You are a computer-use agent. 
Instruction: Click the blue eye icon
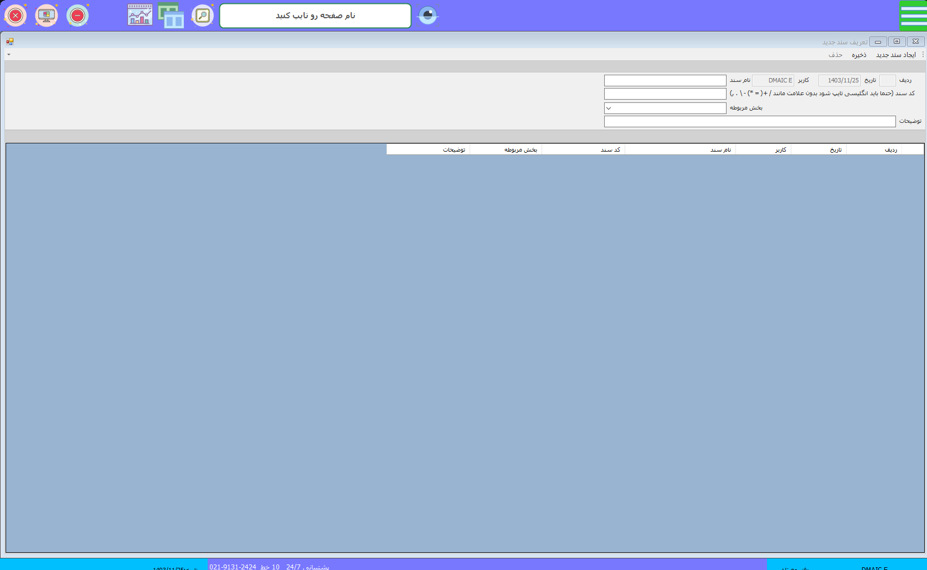(428, 15)
